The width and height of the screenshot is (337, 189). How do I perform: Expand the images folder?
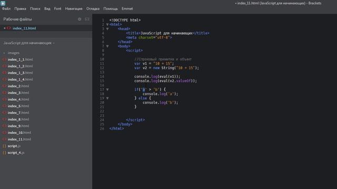[13, 52]
